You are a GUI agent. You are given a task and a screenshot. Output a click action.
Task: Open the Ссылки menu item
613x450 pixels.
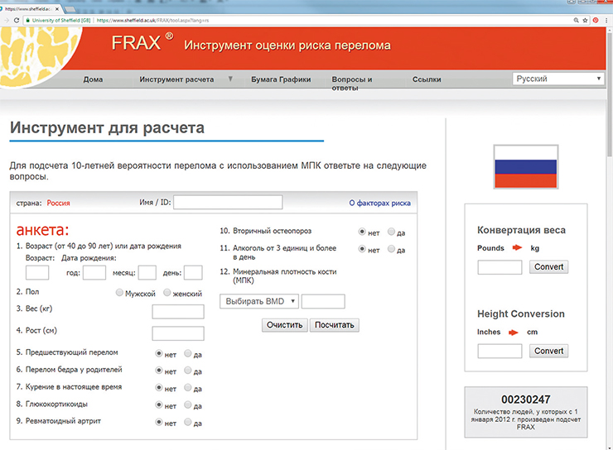pos(427,79)
